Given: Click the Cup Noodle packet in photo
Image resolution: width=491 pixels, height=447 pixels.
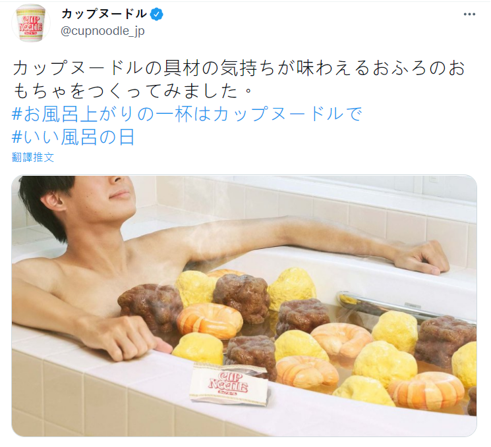Looking at the screenshot, I should (230, 384).
